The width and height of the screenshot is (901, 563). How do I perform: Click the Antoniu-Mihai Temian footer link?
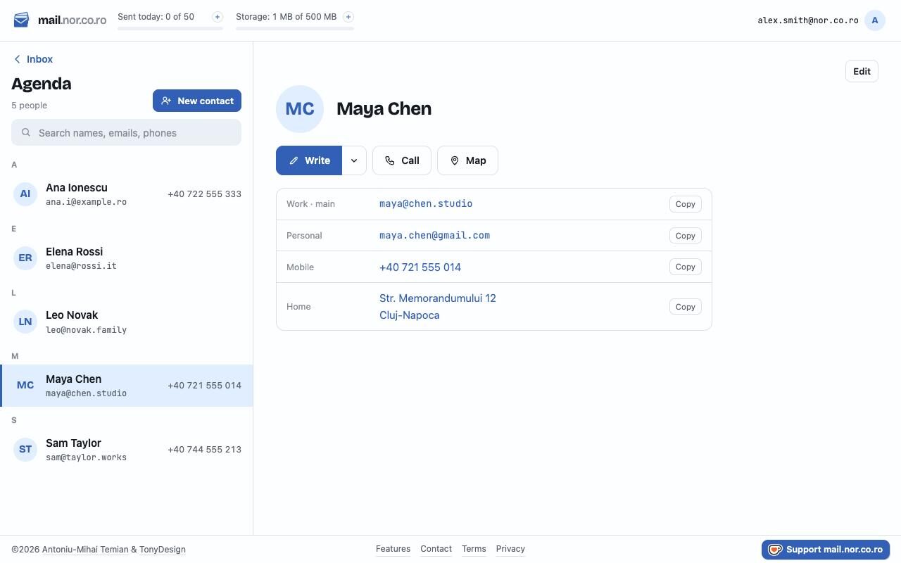click(x=85, y=550)
